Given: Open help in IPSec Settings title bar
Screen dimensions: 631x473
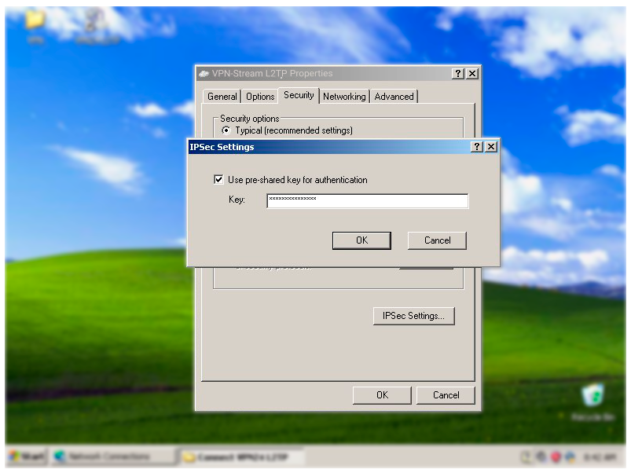Looking at the screenshot, I should coord(477,147).
